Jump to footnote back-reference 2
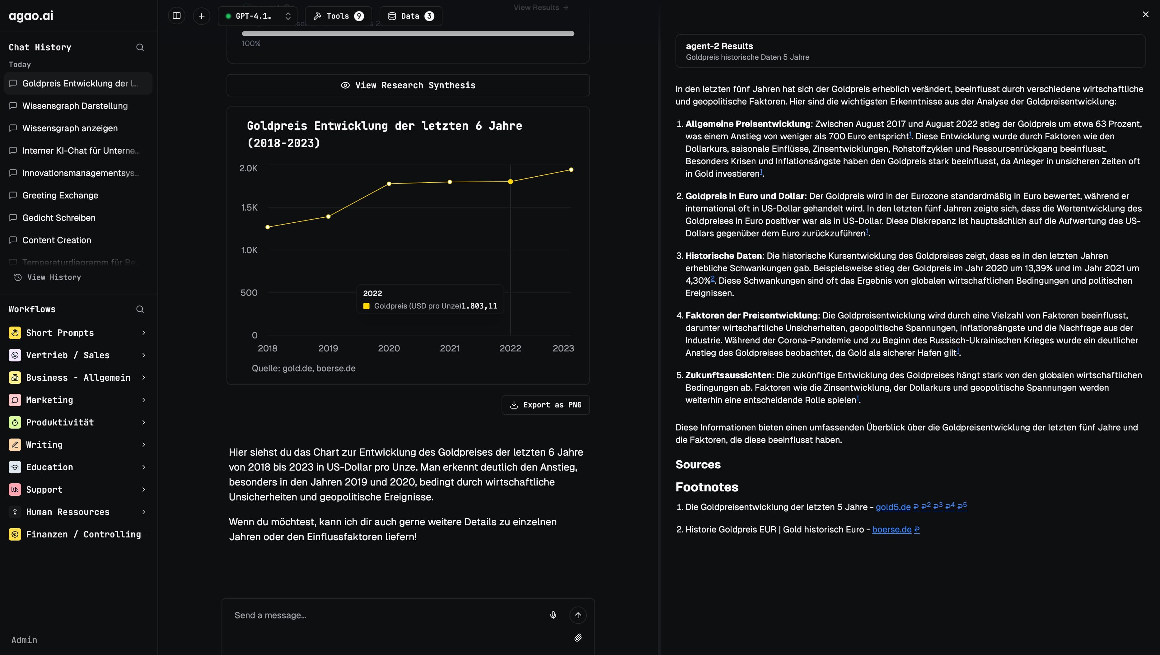1160x655 pixels. pyautogui.click(x=926, y=506)
